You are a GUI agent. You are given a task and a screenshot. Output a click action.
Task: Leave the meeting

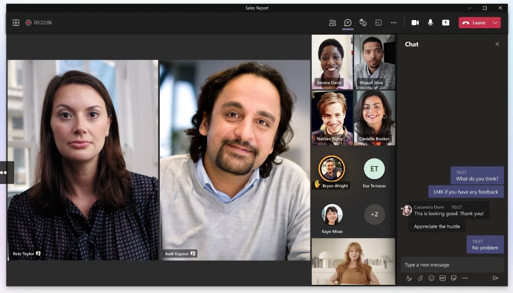[475, 22]
